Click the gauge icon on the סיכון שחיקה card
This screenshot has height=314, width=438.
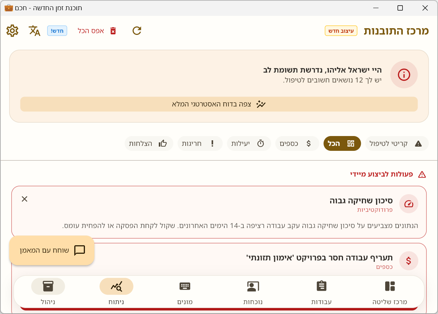[408, 204]
